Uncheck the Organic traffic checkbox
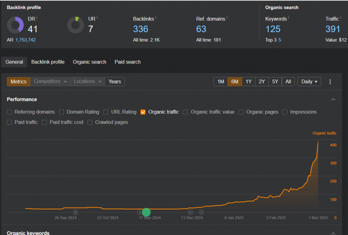 (x=143, y=112)
